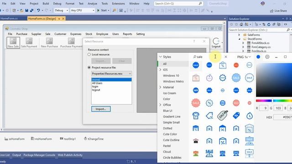
Task: Select the Local resource radio button
Action: coord(89,55)
